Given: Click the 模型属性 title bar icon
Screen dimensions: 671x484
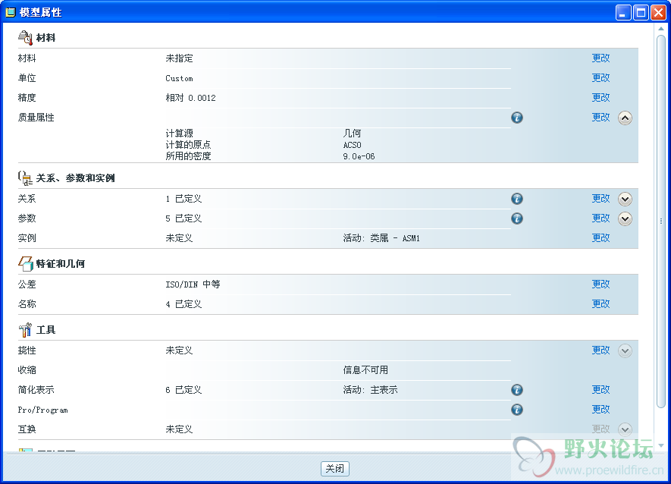Looking at the screenshot, I should [x=11, y=12].
